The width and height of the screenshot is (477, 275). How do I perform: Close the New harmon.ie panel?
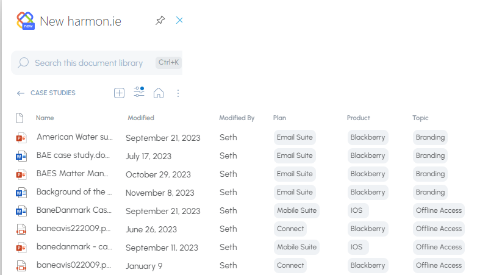(179, 20)
